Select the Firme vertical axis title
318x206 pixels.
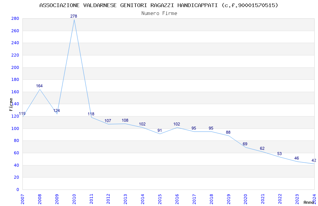point(11,104)
